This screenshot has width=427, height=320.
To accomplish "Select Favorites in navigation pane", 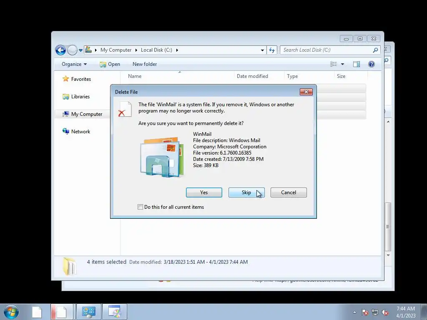I will (81, 79).
